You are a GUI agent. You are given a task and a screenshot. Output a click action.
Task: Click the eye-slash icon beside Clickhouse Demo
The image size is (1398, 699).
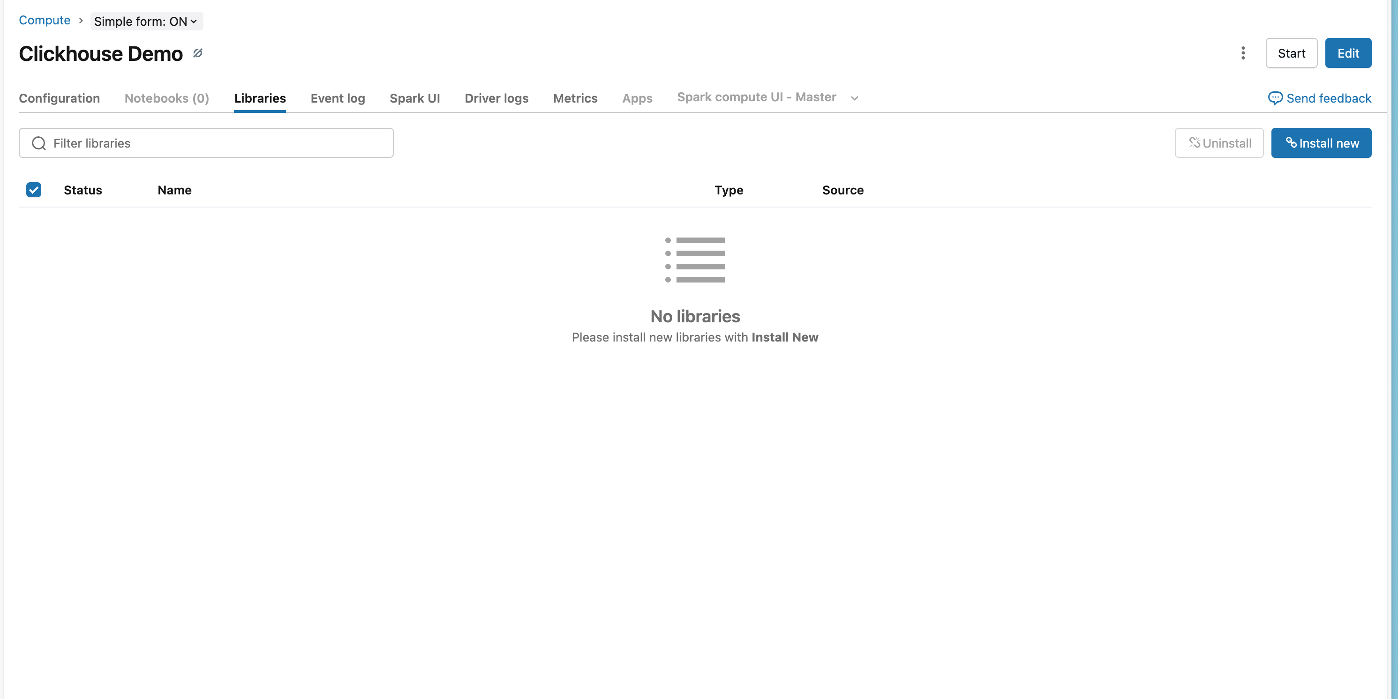click(x=197, y=53)
